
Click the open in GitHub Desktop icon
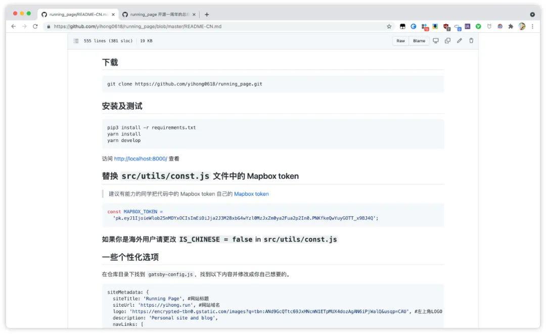435,40
